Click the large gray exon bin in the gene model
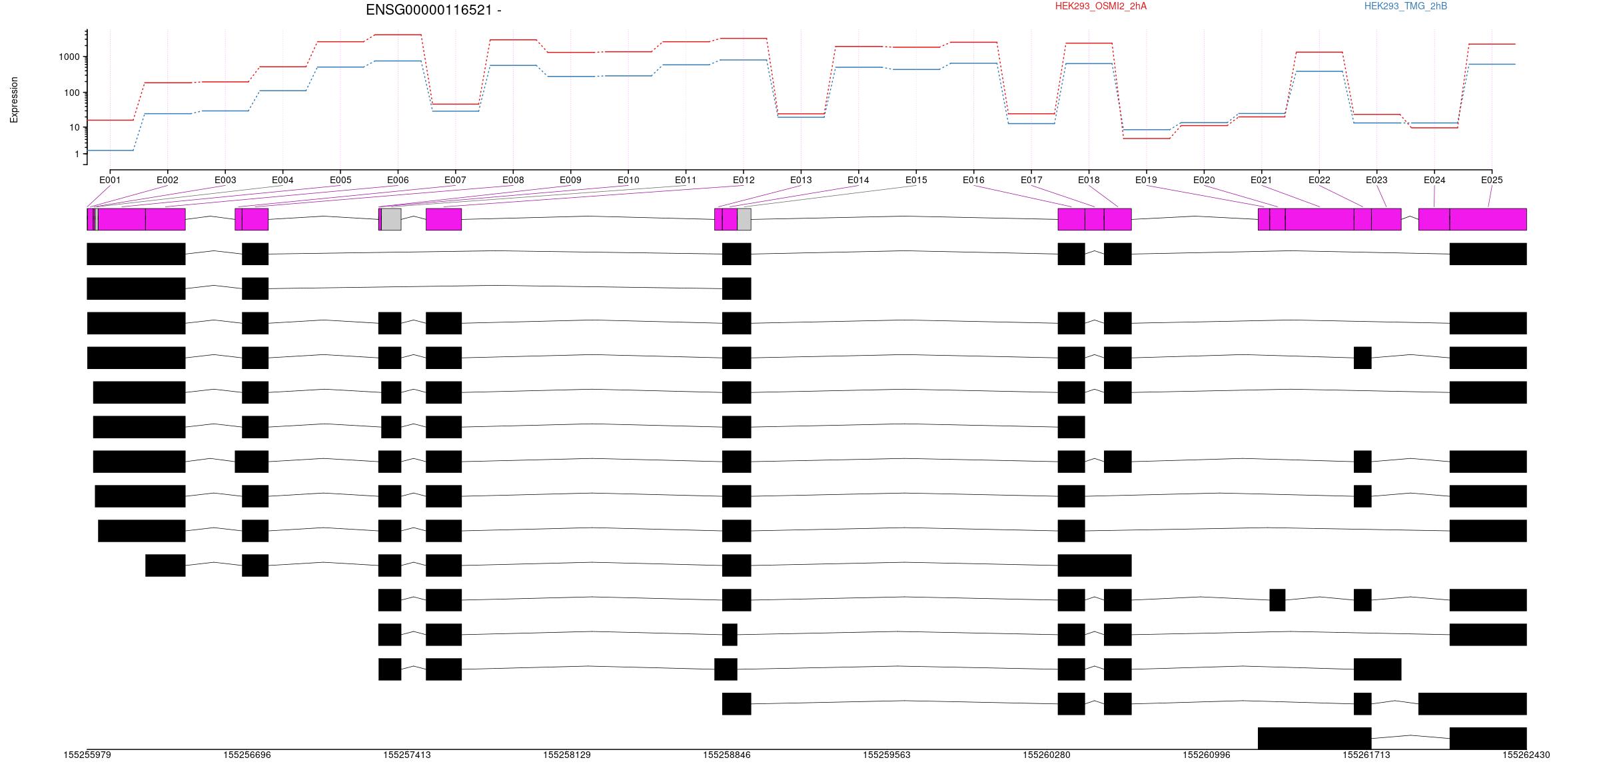This screenshot has width=1599, height=766. 391,219
